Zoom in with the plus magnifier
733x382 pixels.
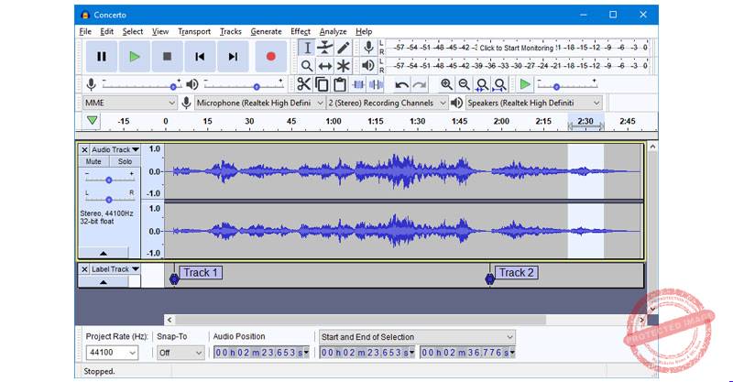pyautogui.click(x=446, y=84)
